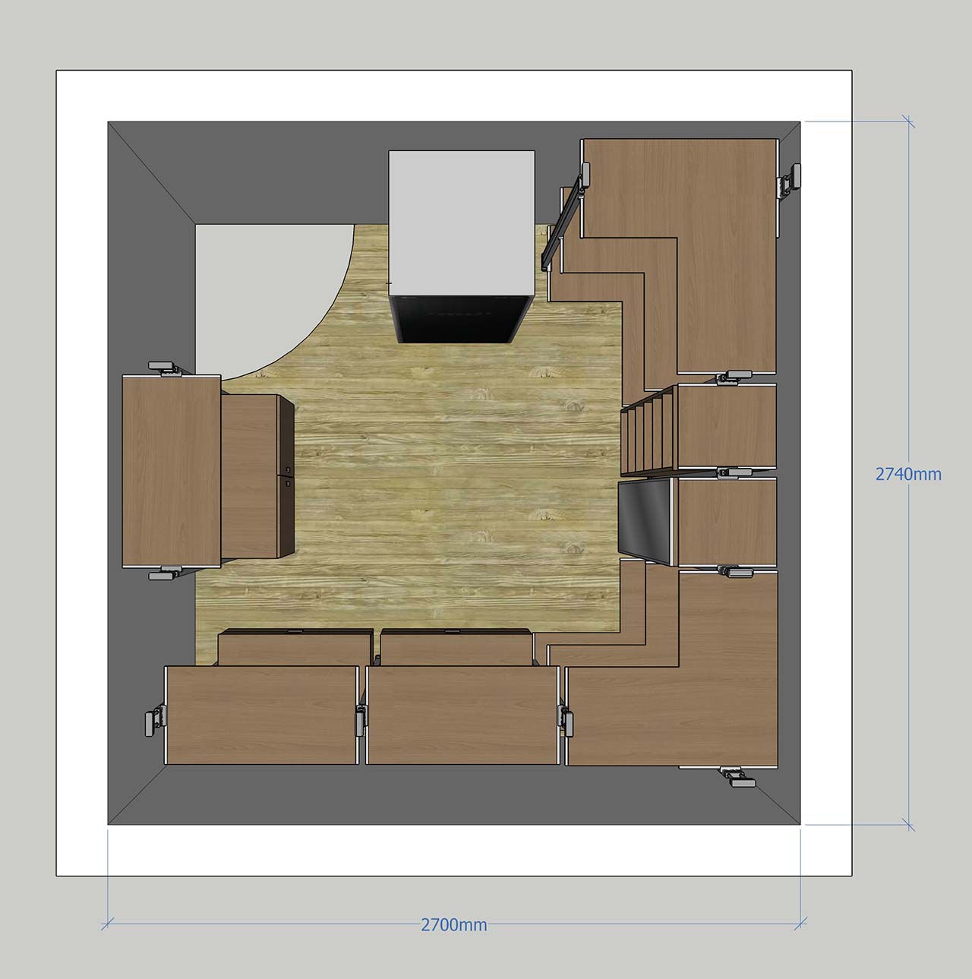Click the dark gray appliance panel on the right

(645, 520)
